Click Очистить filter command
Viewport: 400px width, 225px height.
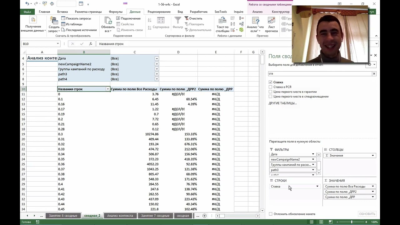click(x=193, y=18)
